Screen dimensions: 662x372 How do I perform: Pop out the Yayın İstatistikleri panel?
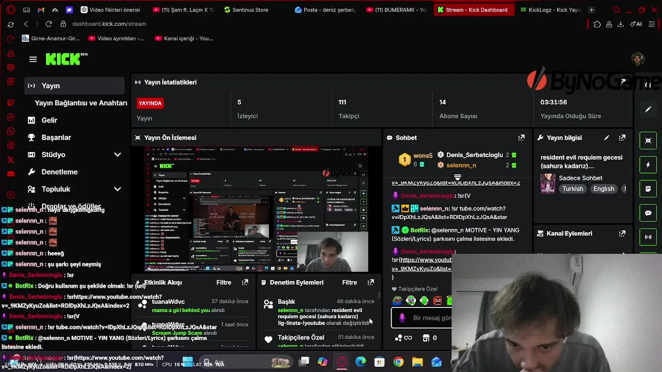coord(623,82)
